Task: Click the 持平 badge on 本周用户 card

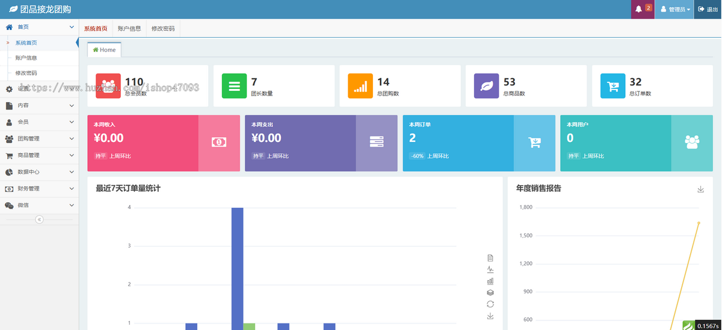Action: [x=573, y=156]
